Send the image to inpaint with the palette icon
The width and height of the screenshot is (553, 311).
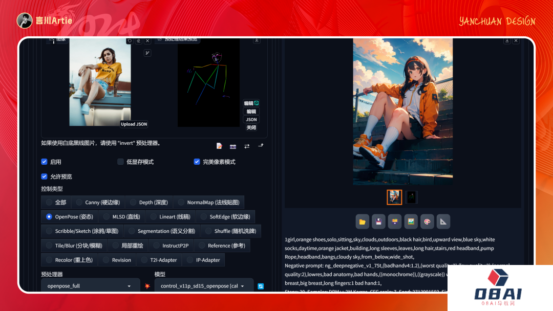427,221
